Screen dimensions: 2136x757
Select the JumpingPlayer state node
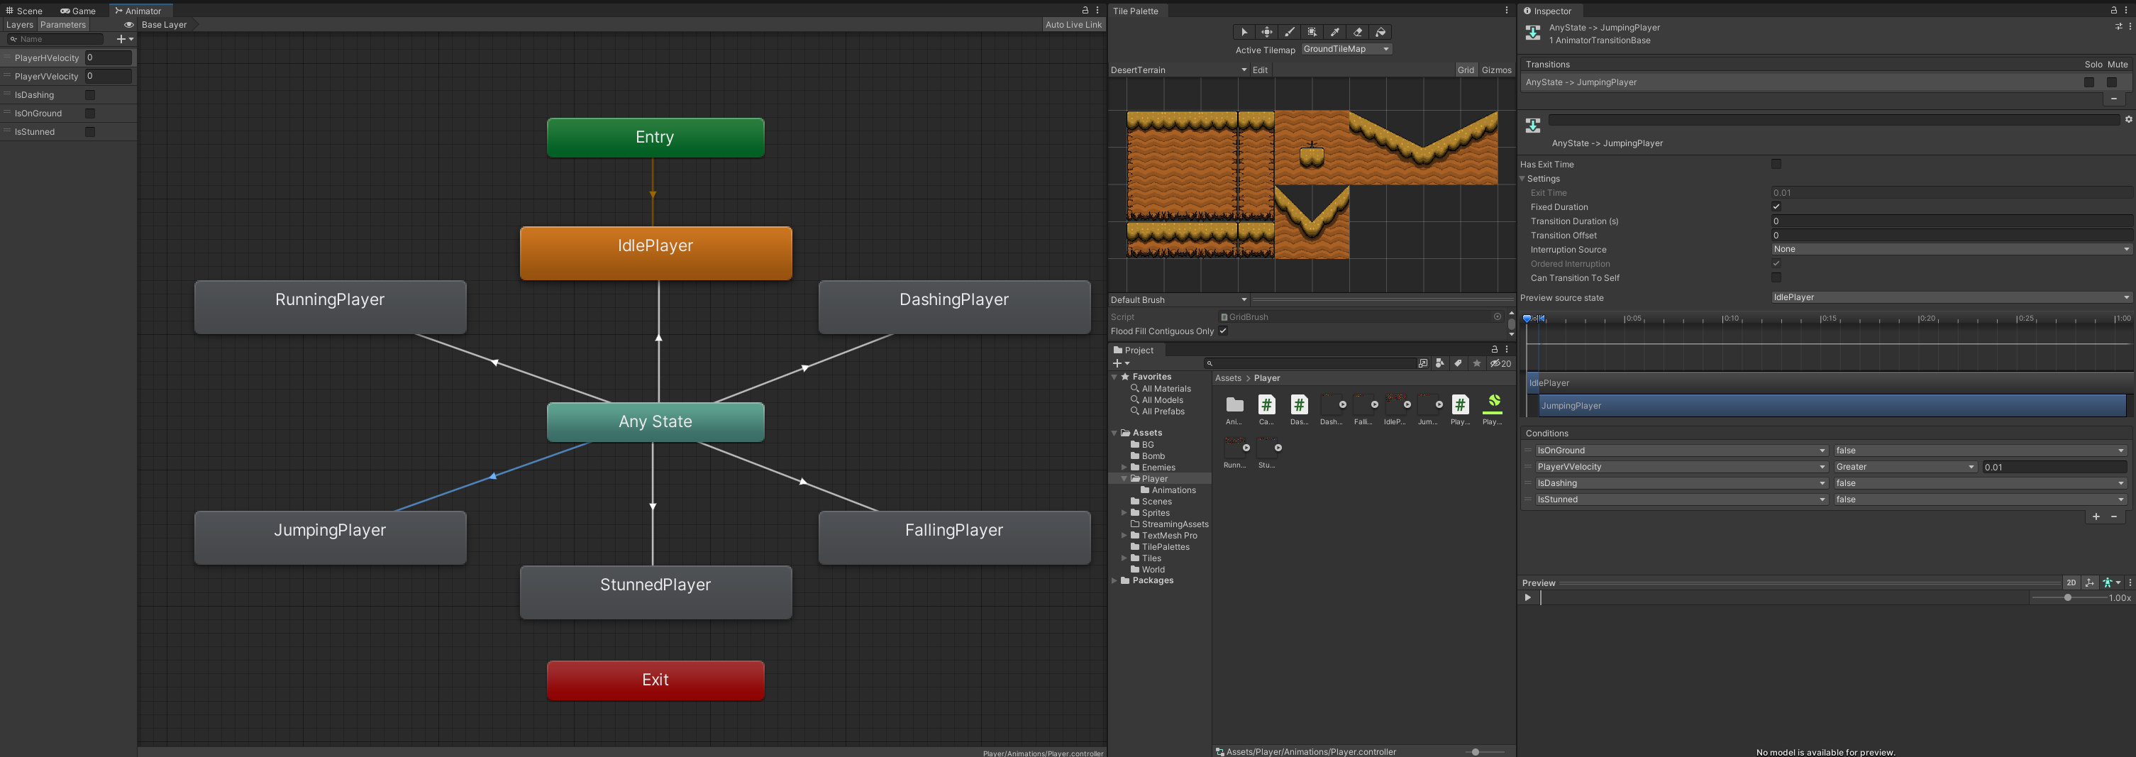[x=330, y=536]
